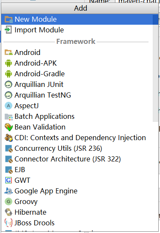Image resolution: width=160 pixels, height=233 pixels.
Task: Click the Google App Engine icon
Action: [9, 191]
